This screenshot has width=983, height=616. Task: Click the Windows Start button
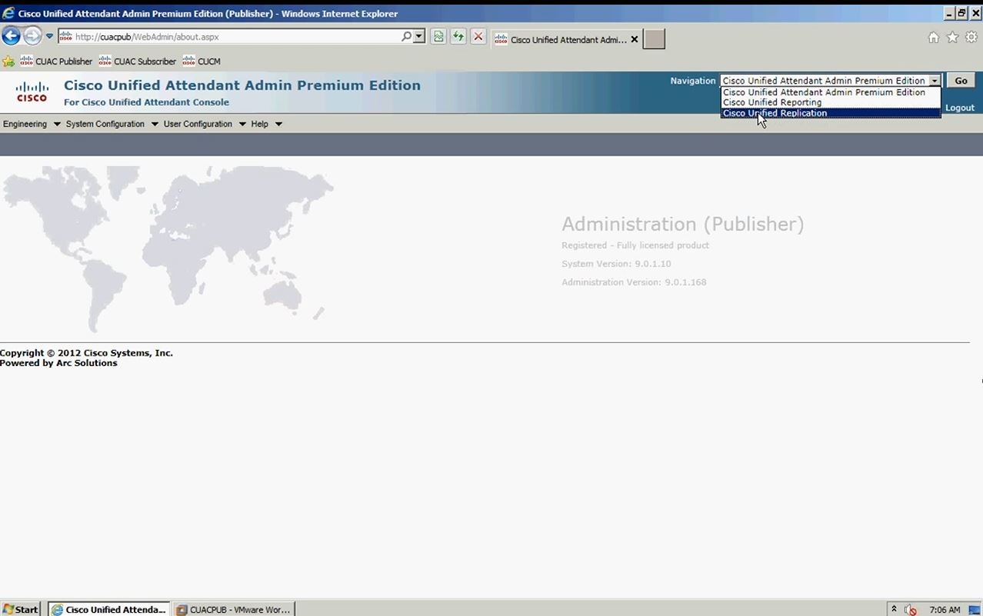21,609
